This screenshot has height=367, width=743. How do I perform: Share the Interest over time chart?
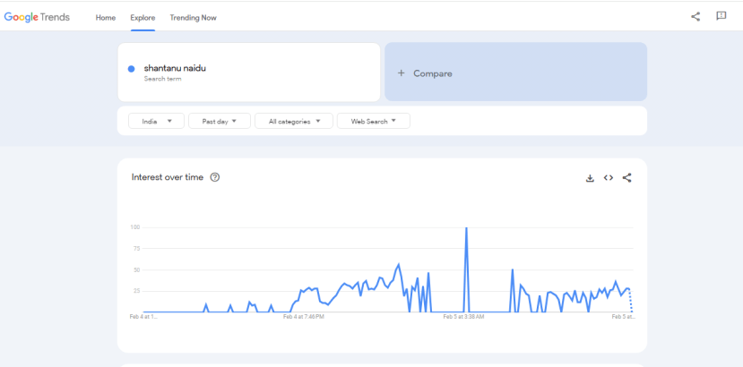coord(626,178)
